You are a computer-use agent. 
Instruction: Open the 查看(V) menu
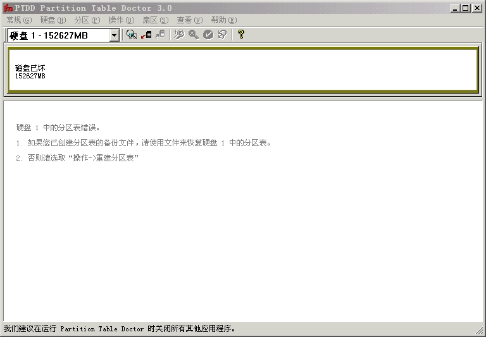tap(189, 20)
